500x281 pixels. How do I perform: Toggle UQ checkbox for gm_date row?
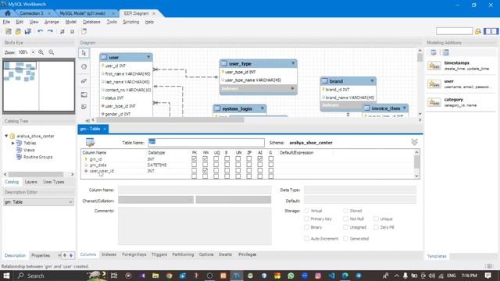tap(216, 165)
